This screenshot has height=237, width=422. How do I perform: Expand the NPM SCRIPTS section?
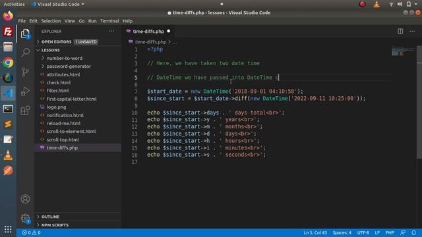(55, 225)
